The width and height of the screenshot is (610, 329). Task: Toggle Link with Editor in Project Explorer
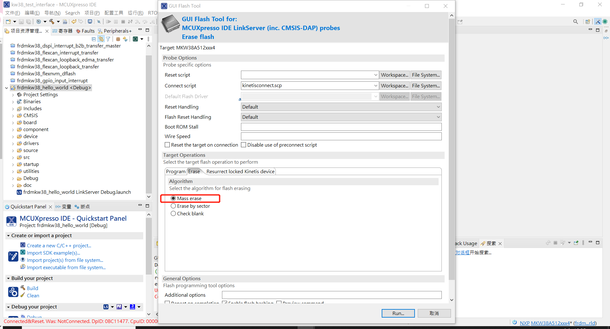101,39
